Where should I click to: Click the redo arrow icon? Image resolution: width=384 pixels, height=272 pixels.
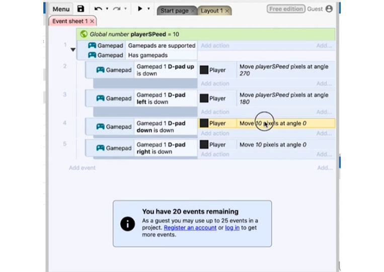[117, 9]
